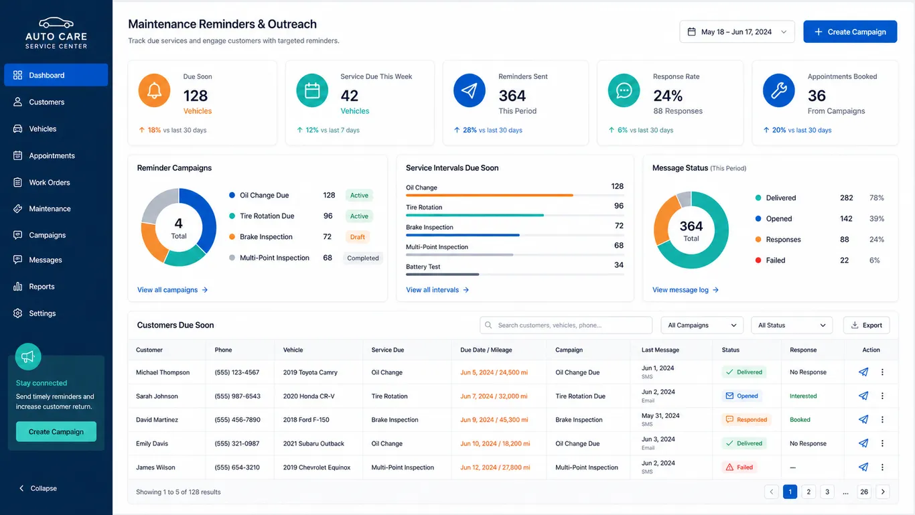Open more actions for Emily Davis
Viewport: 915px width, 515px height.
pos(882,443)
